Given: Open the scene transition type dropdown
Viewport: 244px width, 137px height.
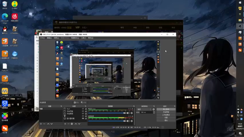Looking at the screenshot, I should click(x=144, y=109).
